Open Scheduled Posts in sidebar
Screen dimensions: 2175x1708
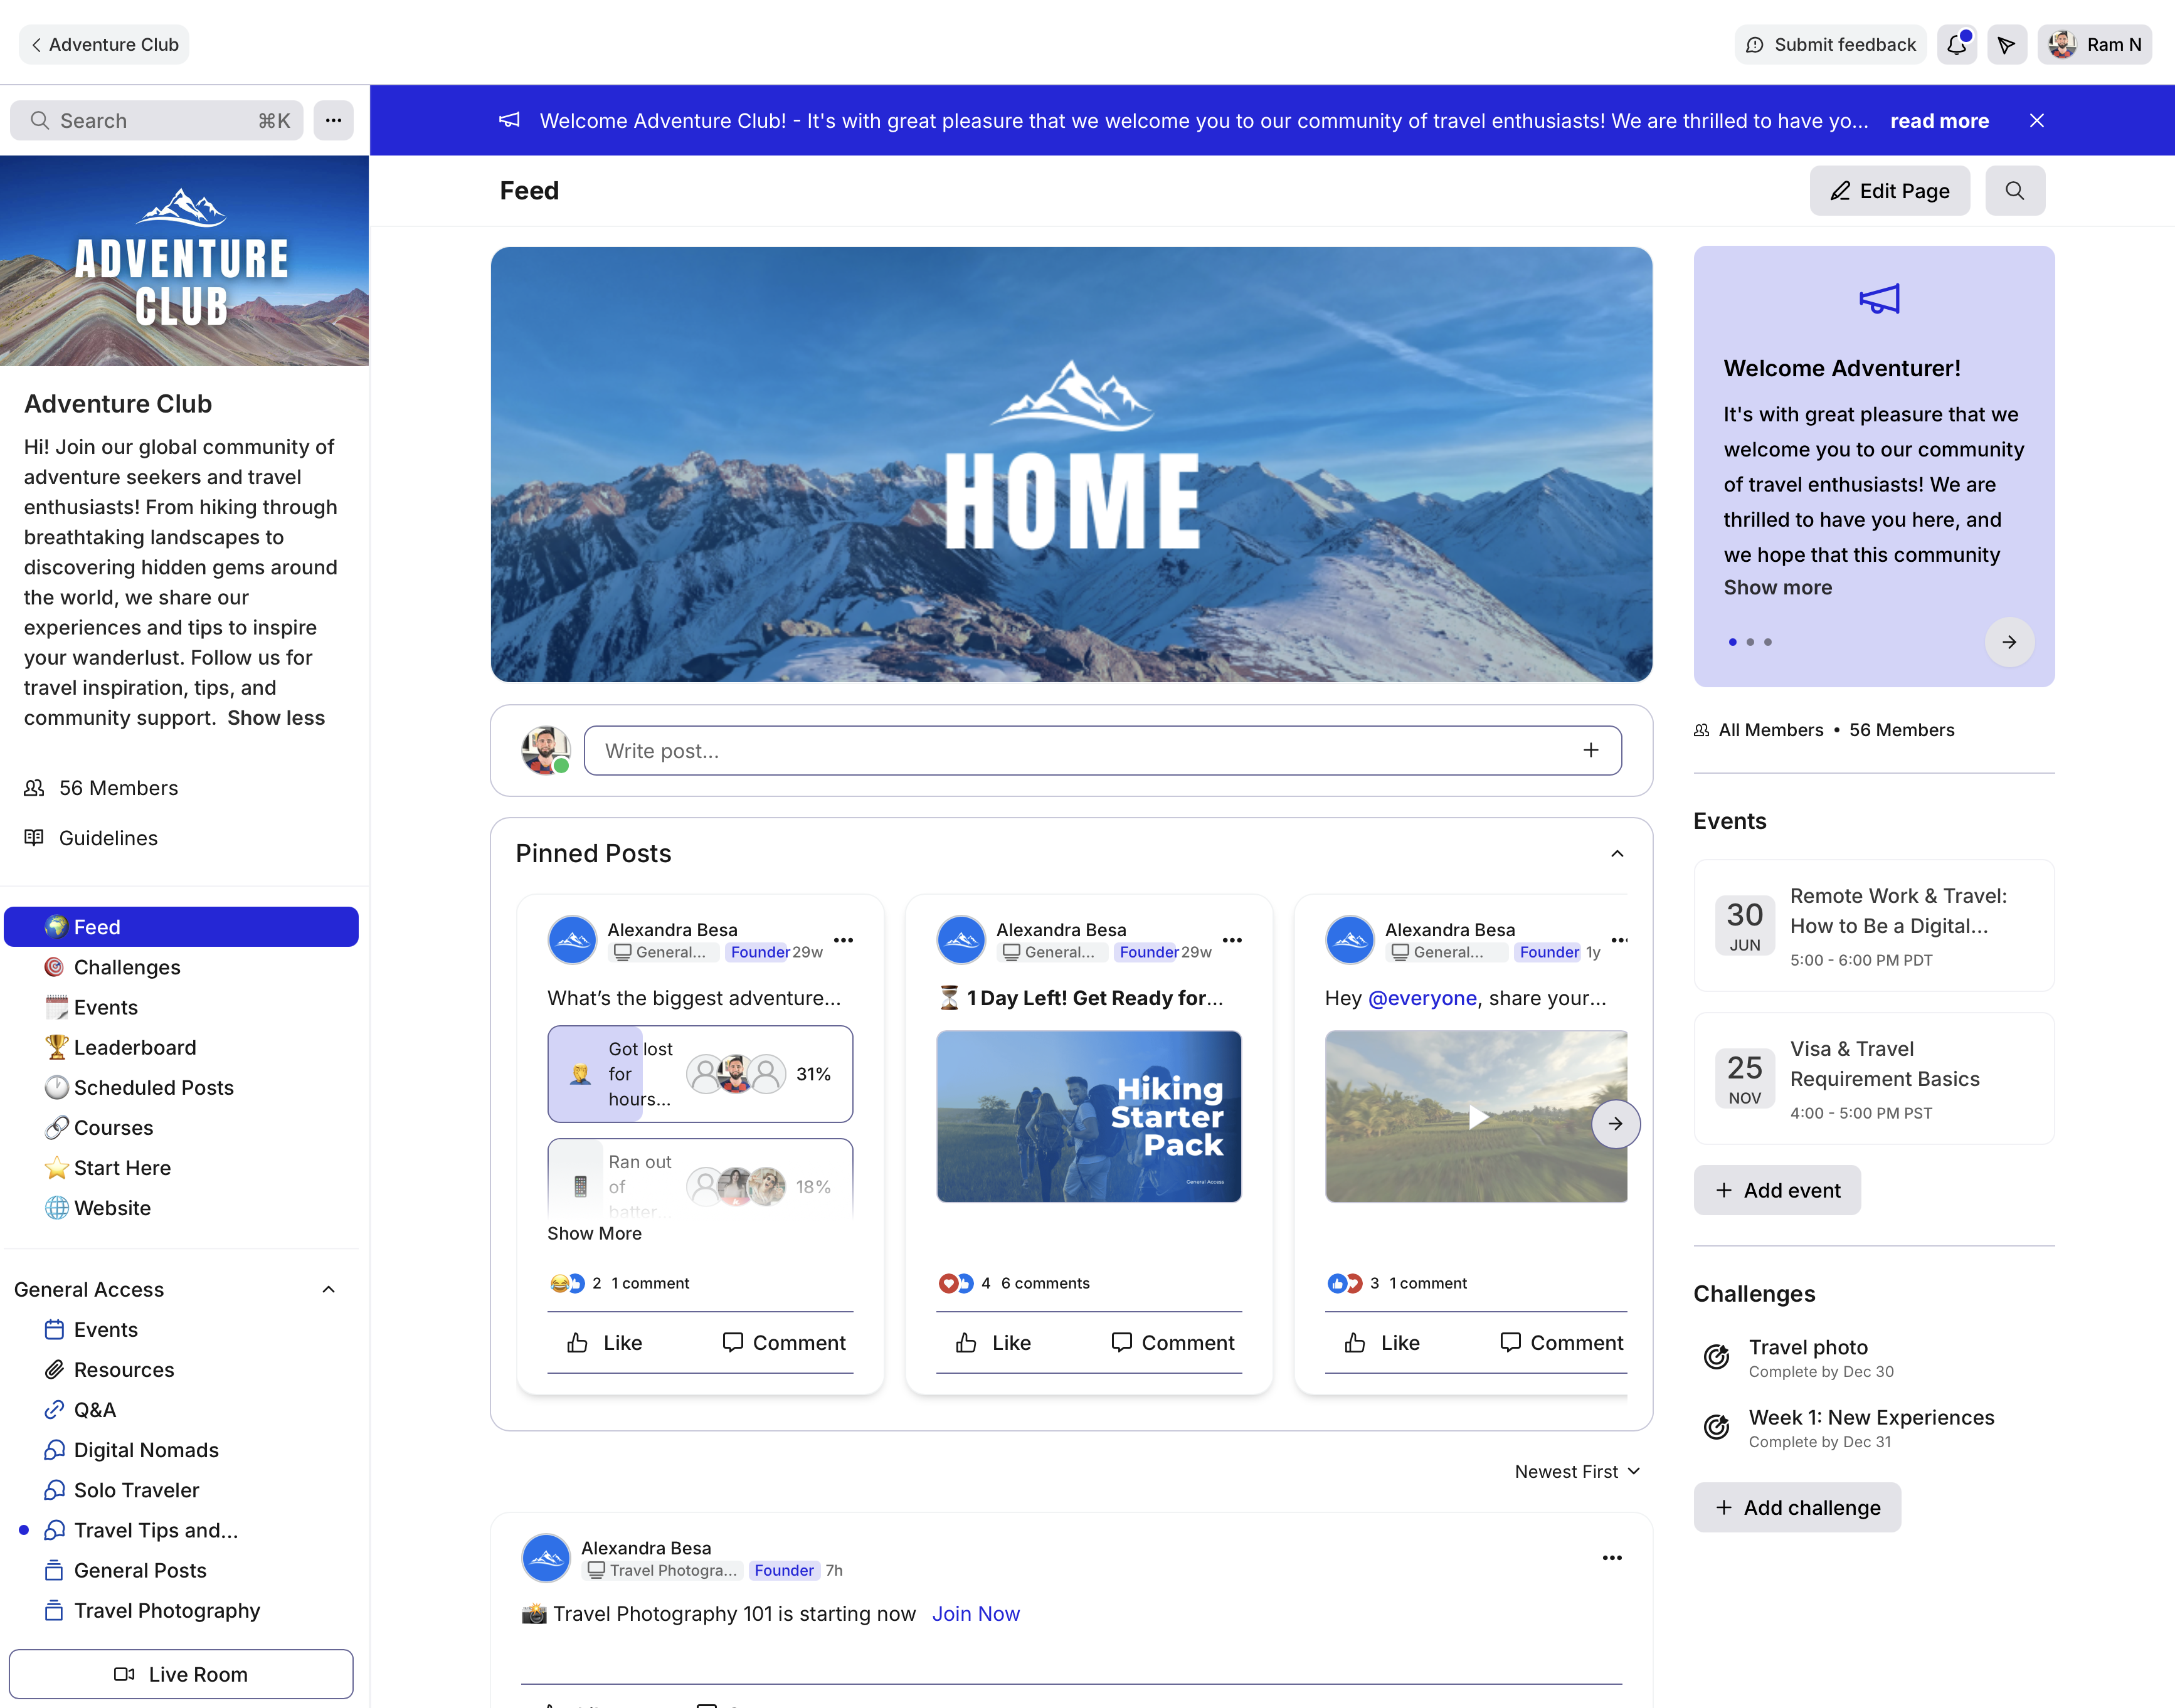coord(153,1087)
